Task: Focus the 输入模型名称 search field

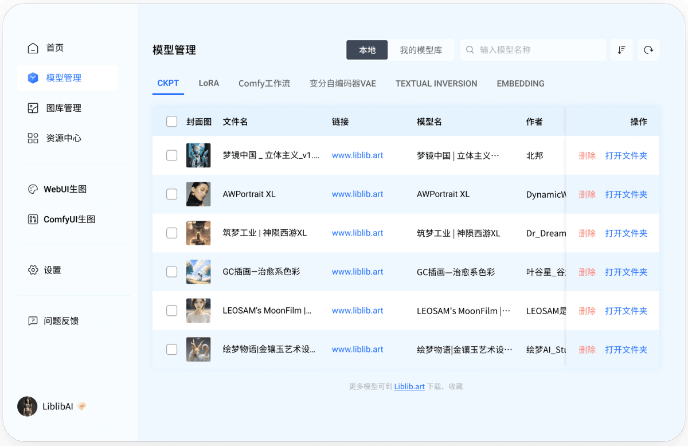Action: coord(539,50)
